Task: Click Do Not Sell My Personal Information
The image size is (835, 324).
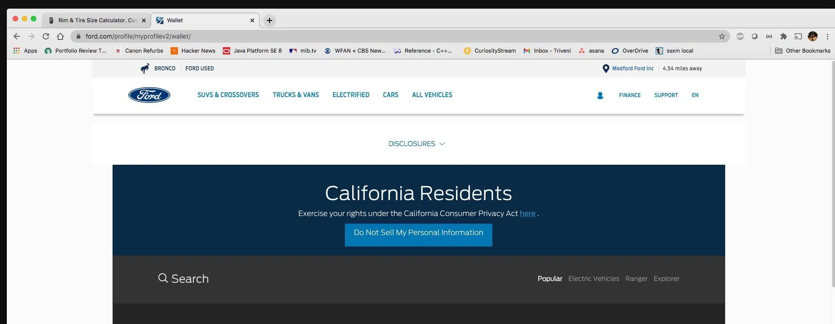Action: [x=418, y=235]
